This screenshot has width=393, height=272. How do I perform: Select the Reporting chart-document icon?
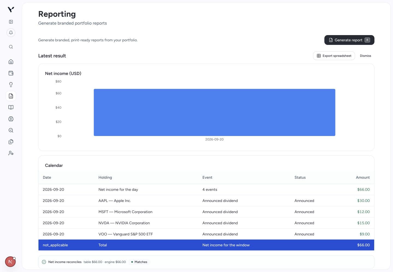tap(11, 96)
